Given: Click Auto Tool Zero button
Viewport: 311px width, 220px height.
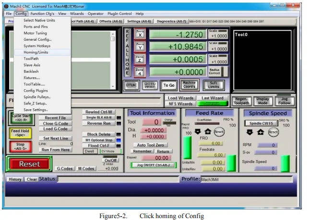Looking at the screenshot, I should tap(151, 145).
